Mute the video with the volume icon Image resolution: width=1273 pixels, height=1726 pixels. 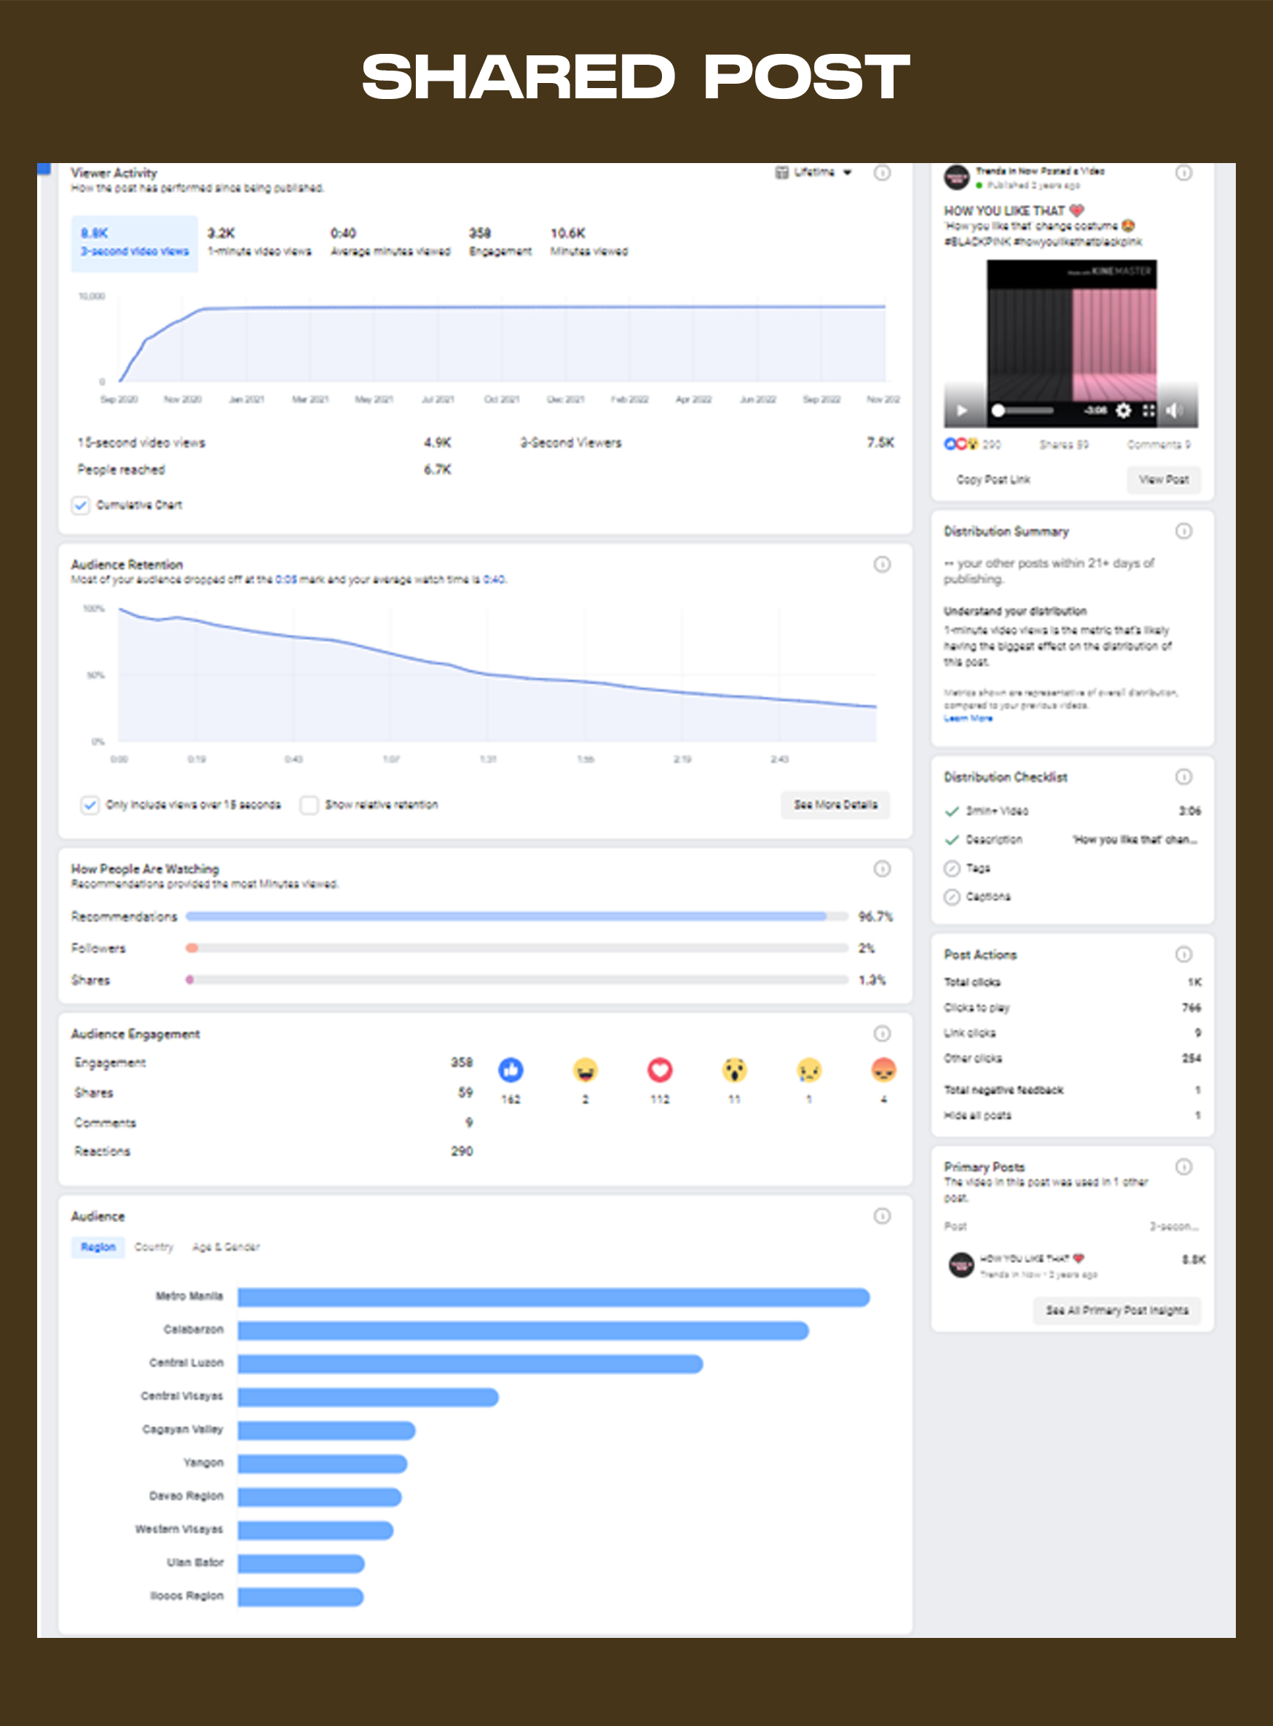tap(1174, 411)
